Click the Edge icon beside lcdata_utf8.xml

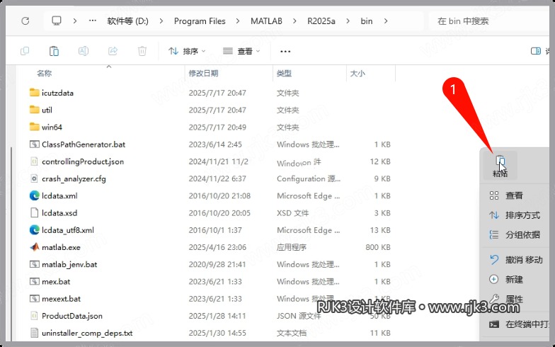(x=34, y=230)
